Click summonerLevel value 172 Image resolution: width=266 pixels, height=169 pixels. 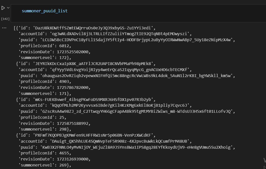[x=63, y=58]
